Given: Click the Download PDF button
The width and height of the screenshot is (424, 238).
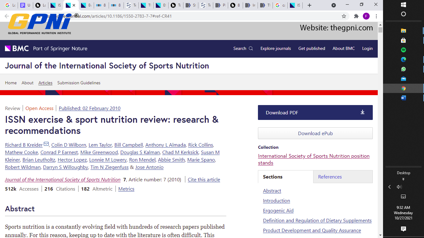Looking at the screenshot, I should [x=315, y=112].
